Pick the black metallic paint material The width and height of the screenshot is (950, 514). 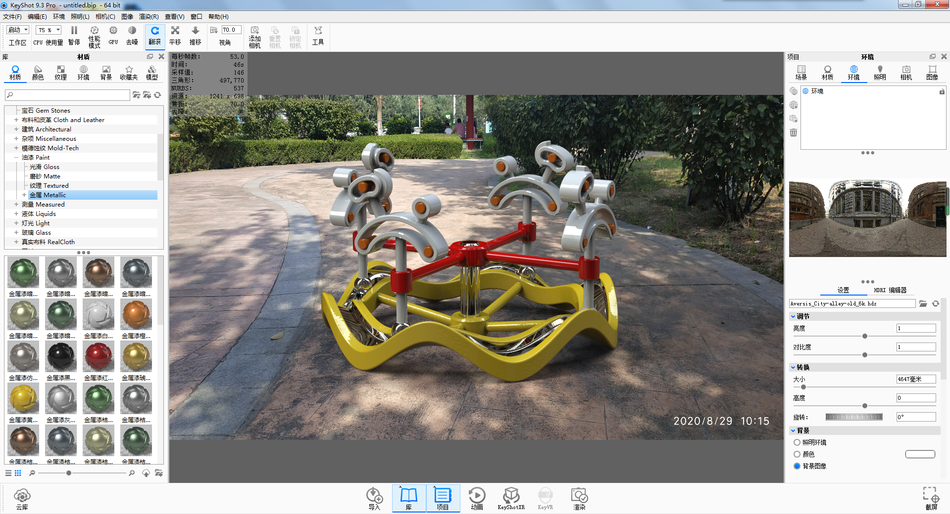point(61,356)
